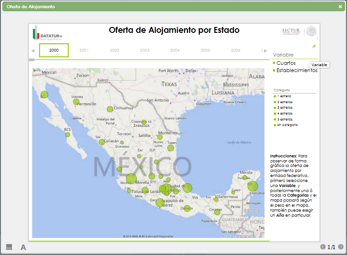Click the right arrow of year timeline
The height and width of the screenshot is (255, 347).
pos(266,51)
